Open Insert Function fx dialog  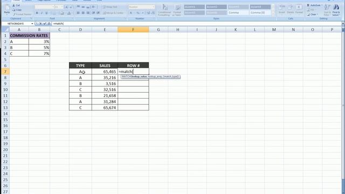(x=49, y=24)
